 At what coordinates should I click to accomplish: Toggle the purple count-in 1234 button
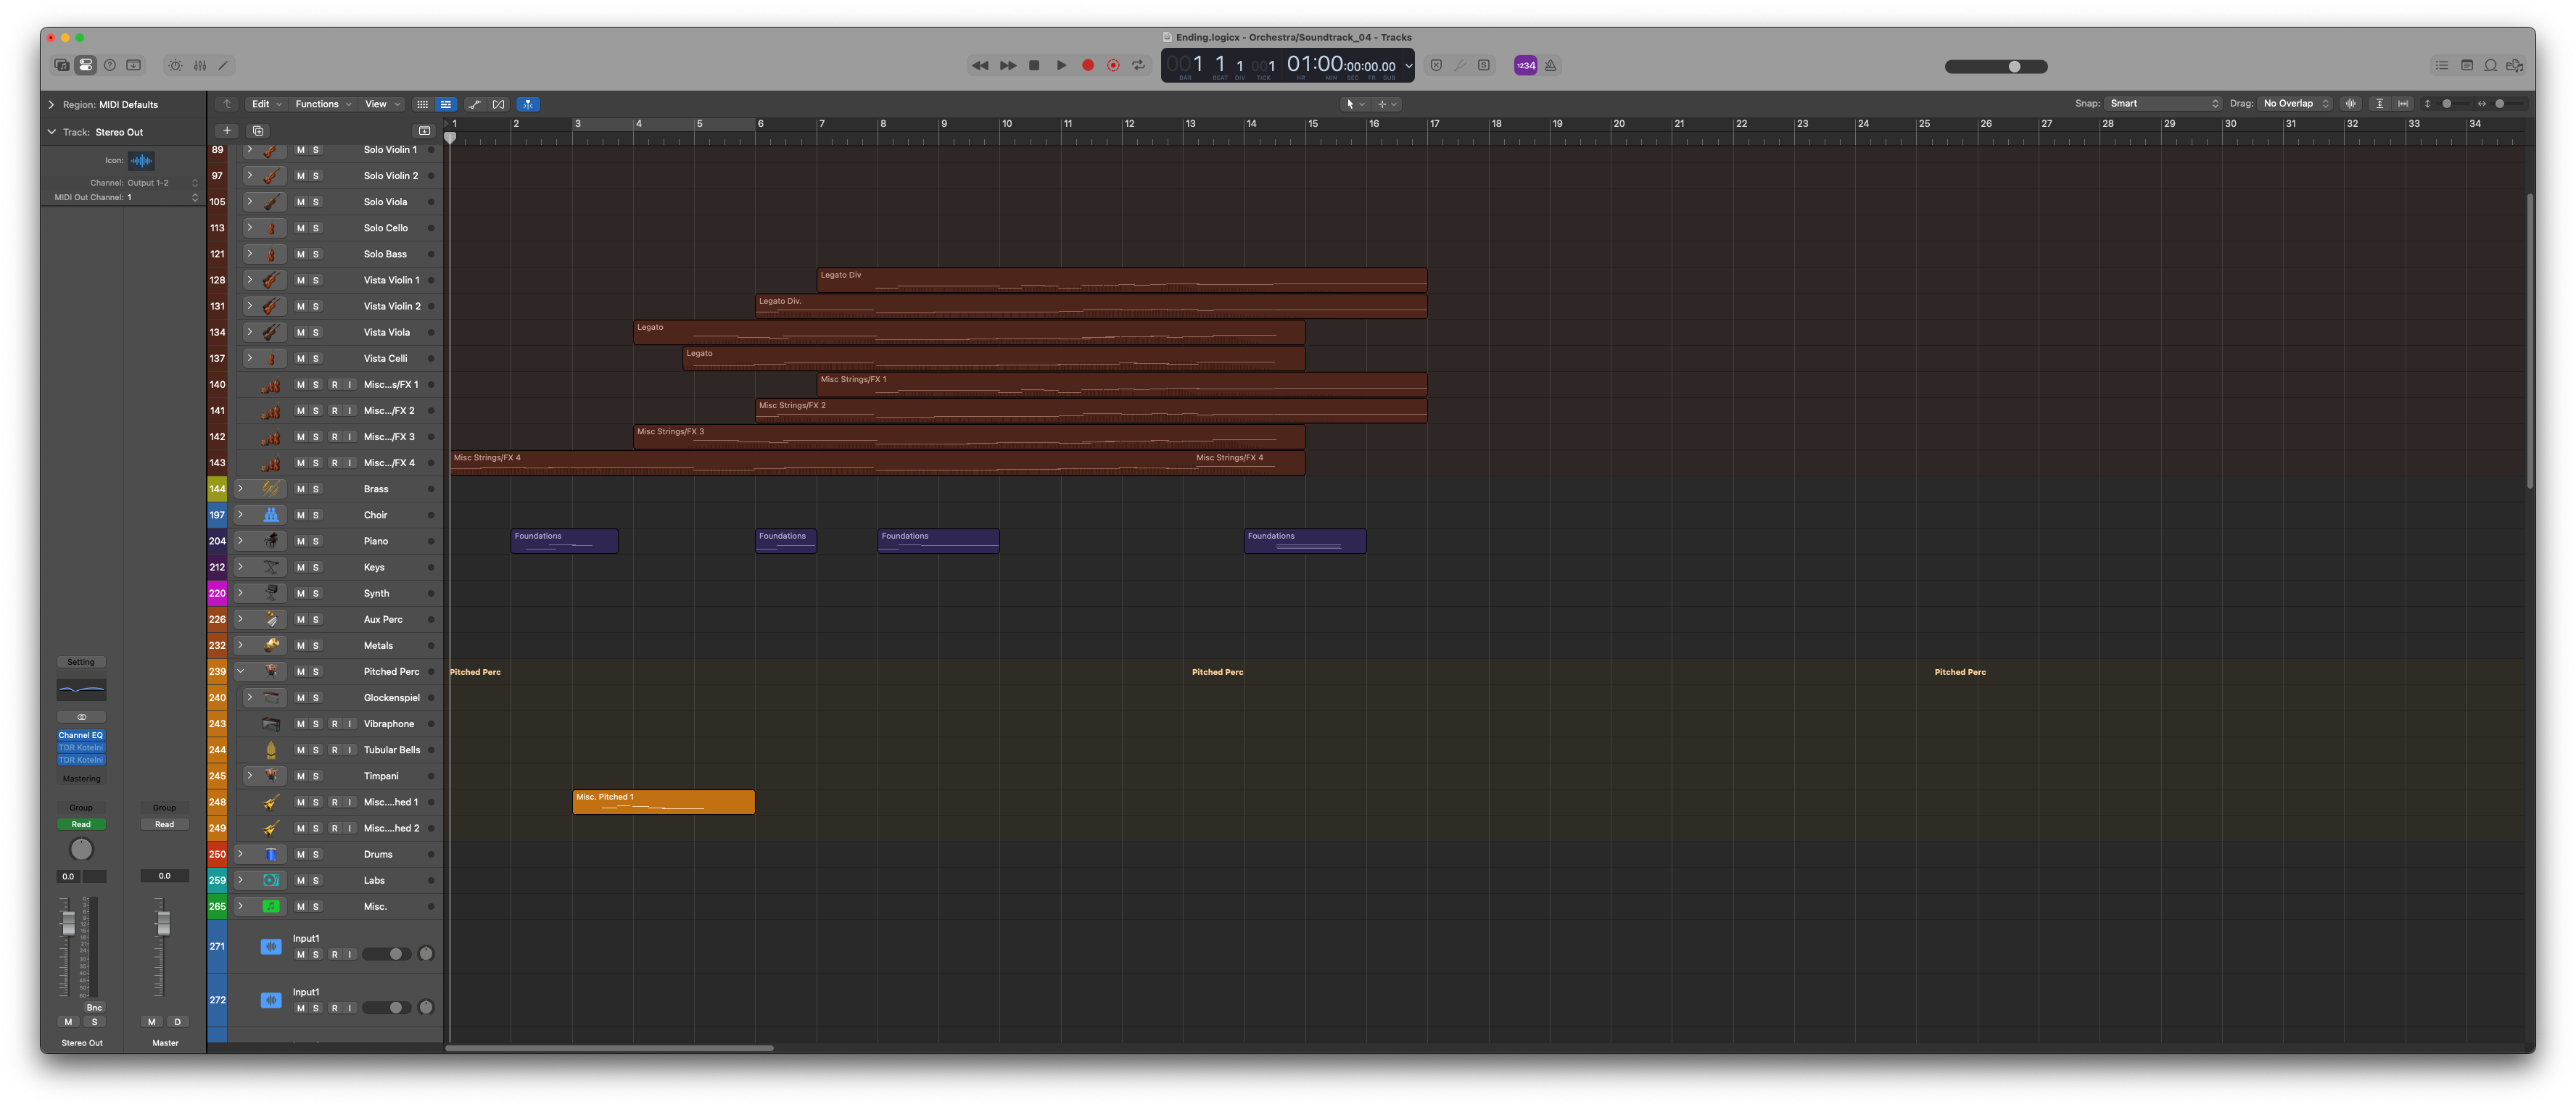click(1525, 65)
